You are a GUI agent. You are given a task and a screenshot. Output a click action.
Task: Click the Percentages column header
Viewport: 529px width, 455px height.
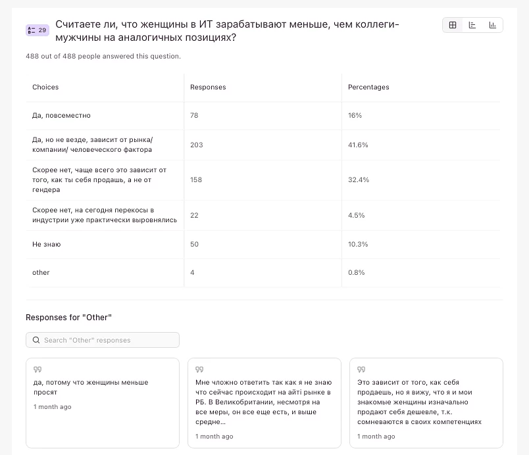(368, 87)
